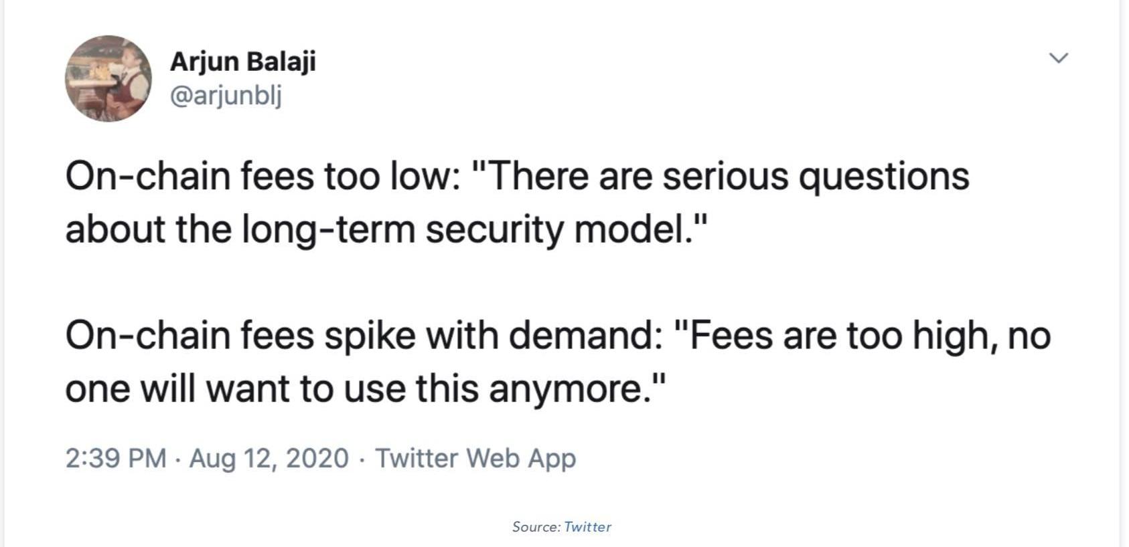1129x547 pixels.
Task: Click the word "security" in the tweet
Action: 494,229
